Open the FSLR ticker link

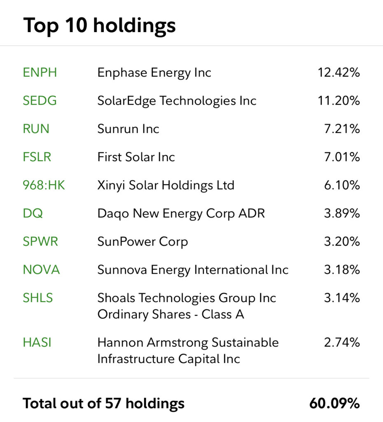(37, 157)
